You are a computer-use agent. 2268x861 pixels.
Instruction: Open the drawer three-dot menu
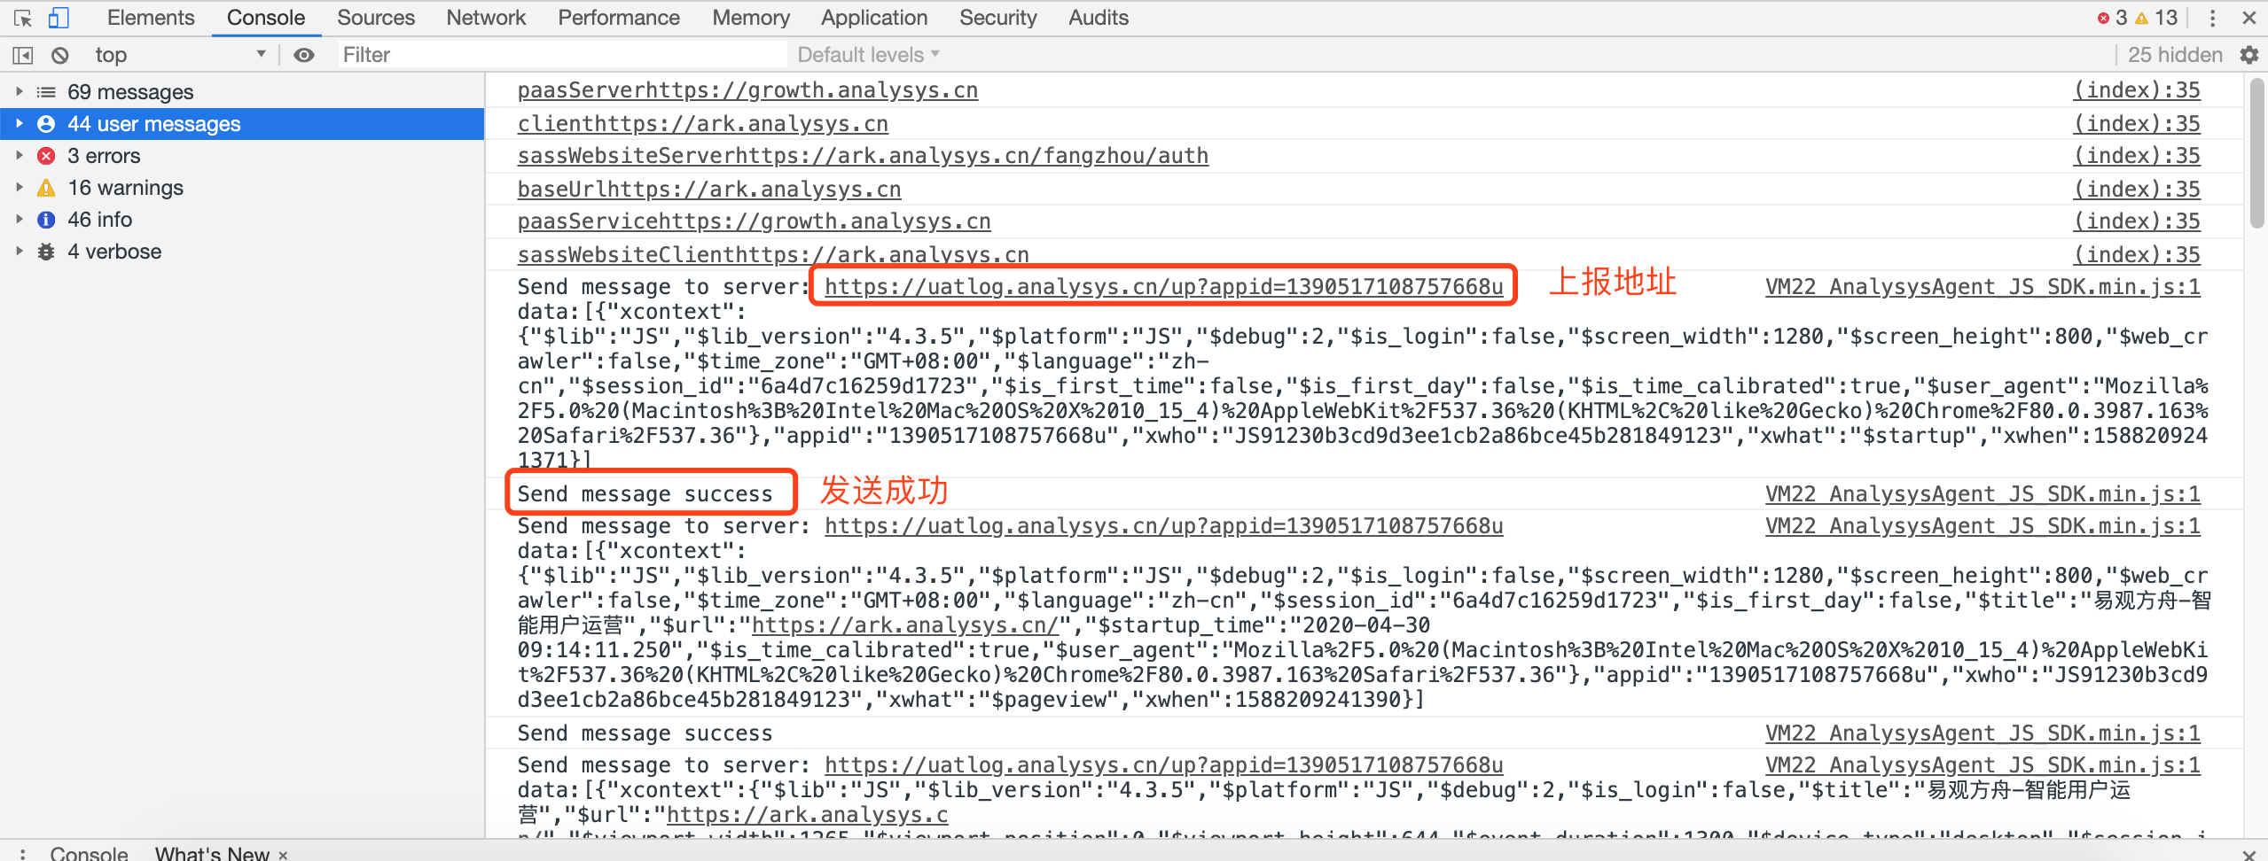[x=21, y=853]
